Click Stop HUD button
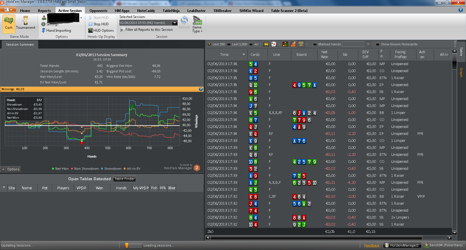Viewport: 466px width, 250px height. 99,24
